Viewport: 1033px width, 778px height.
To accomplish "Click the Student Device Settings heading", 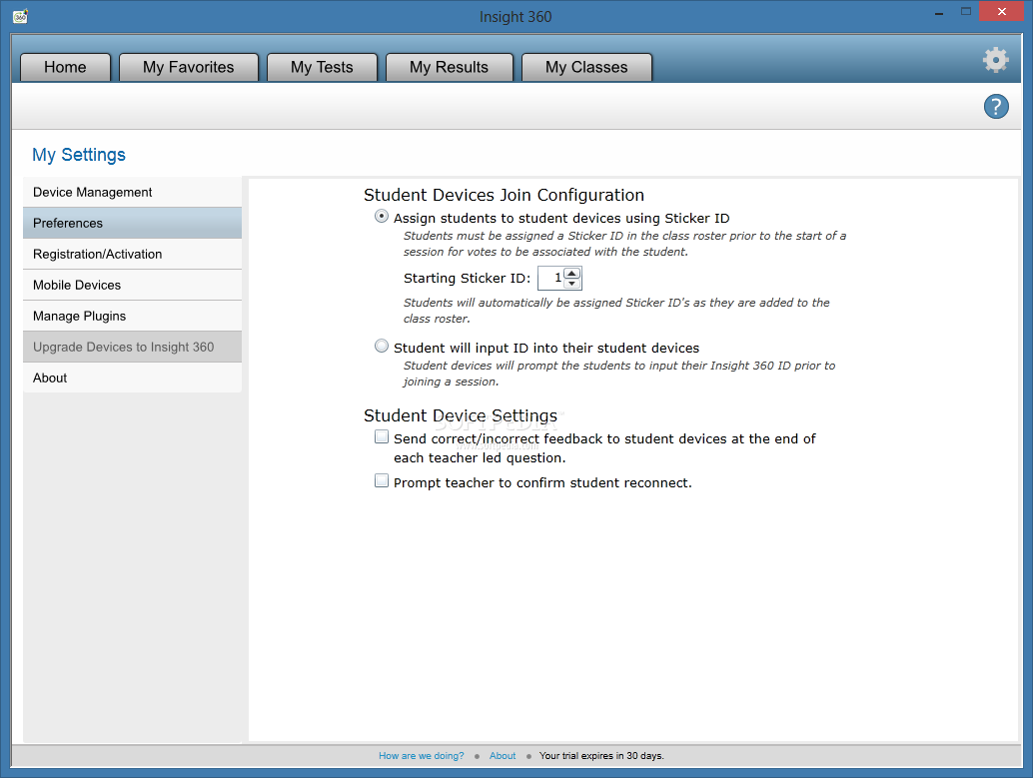I will coord(461,415).
